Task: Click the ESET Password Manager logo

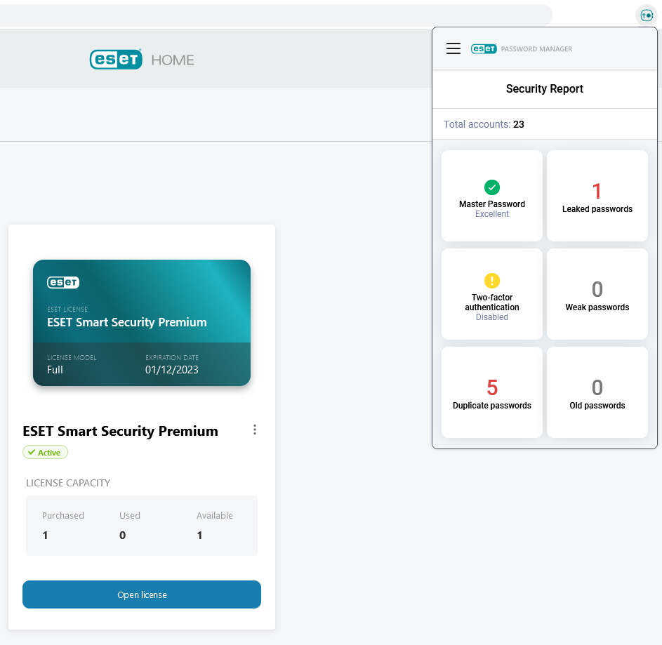Action: point(522,49)
